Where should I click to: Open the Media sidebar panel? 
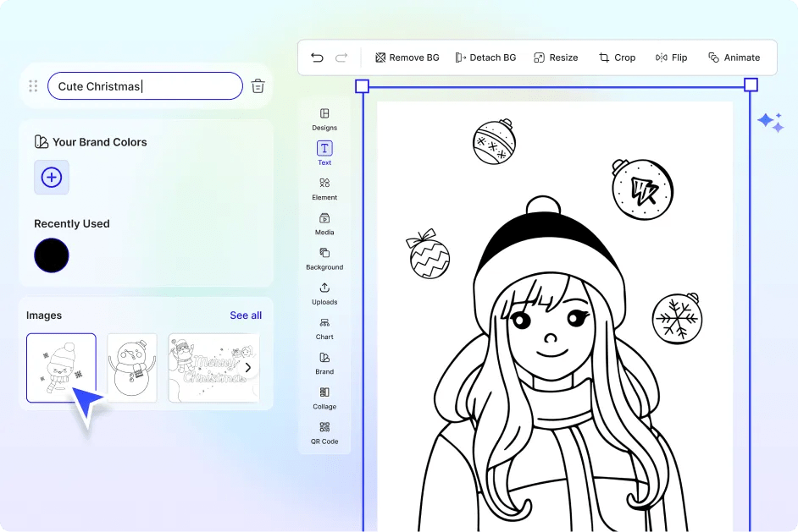324,224
